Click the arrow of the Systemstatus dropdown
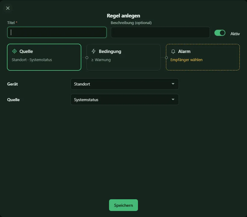This screenshot has width=247, height=217. pos(173,99)
